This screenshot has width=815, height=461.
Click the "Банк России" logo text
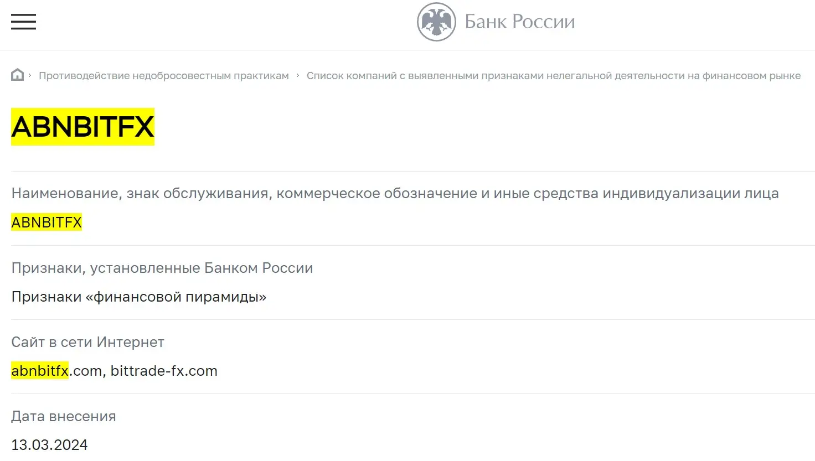pyautogui.click(x=519, y=22)
